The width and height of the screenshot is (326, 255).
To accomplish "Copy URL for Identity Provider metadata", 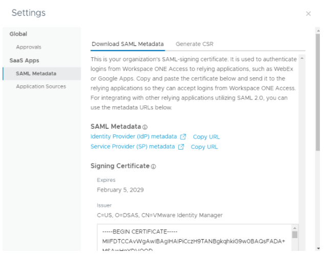I will (206, 137).
